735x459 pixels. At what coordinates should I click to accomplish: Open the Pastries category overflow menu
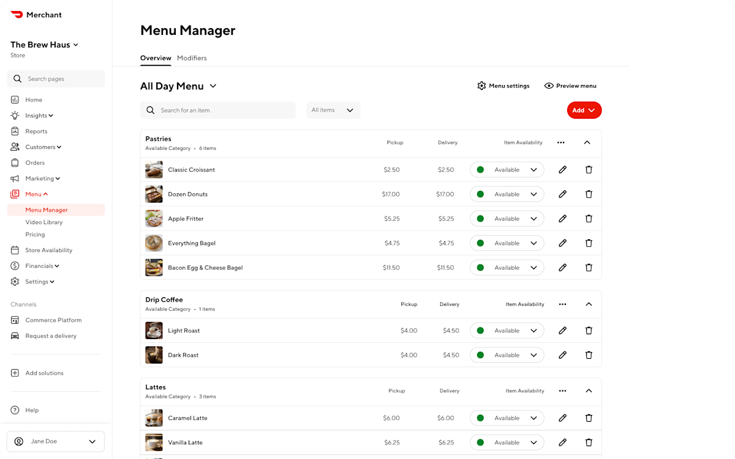pyautogui.click(x=560, y=142)
